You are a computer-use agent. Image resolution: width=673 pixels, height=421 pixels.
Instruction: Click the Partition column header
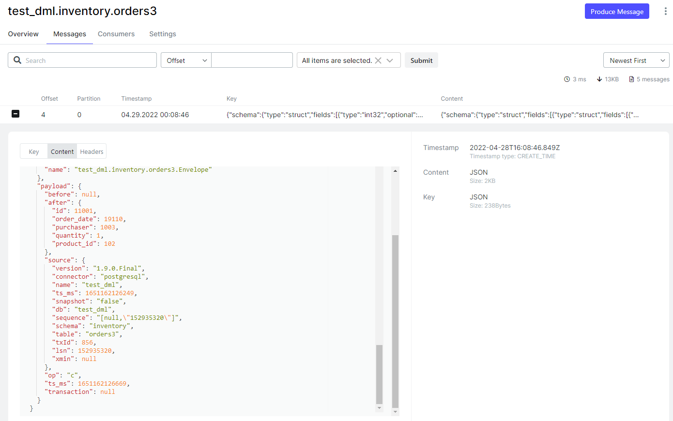(x=89, y=98)
